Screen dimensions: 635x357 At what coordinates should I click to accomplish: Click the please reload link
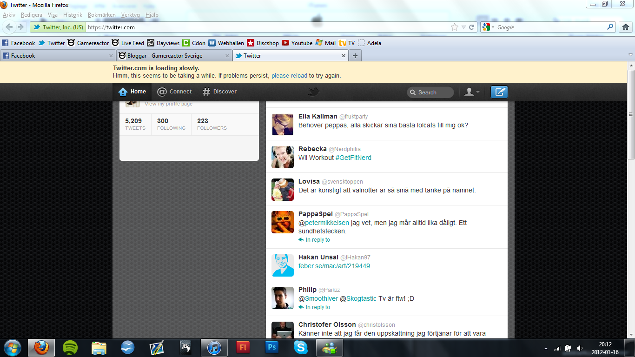[x=290, y=75]
